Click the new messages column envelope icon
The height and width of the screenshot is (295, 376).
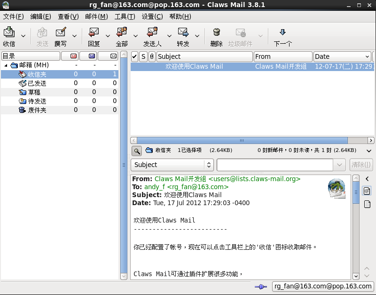click(73, 56)
